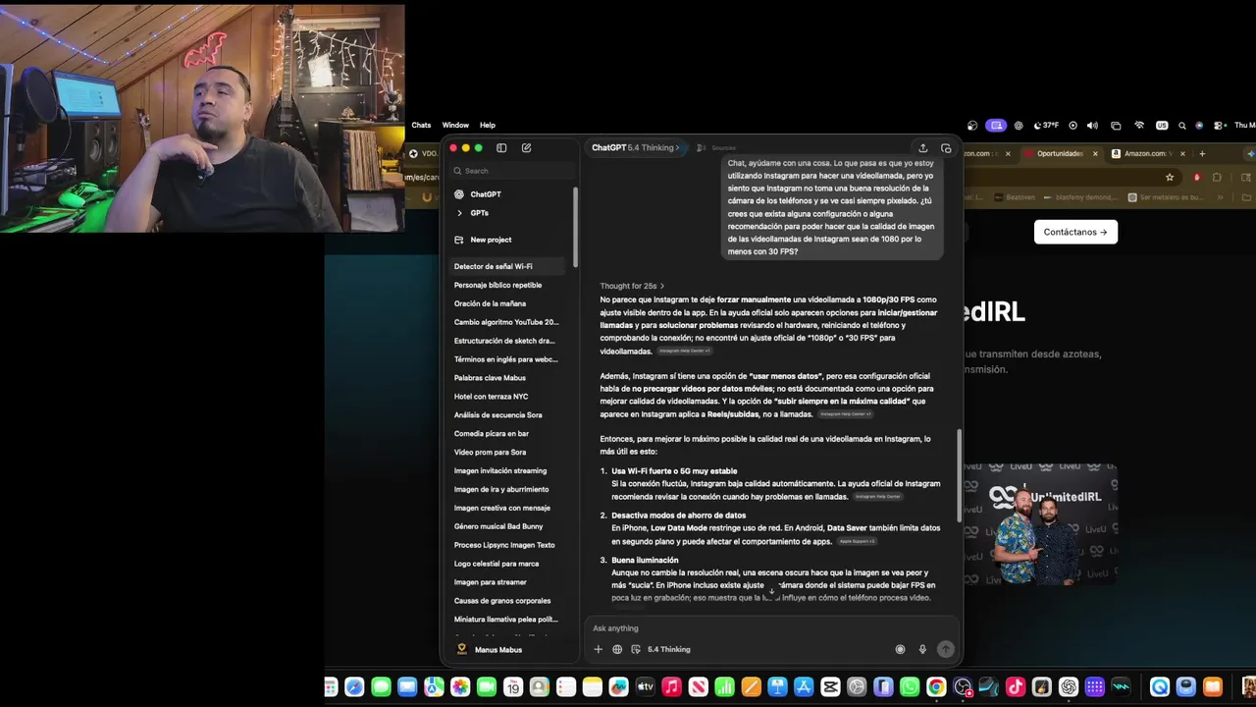
Task: Click the sidebar chat list scrollbar
Action: coord(575,228)
